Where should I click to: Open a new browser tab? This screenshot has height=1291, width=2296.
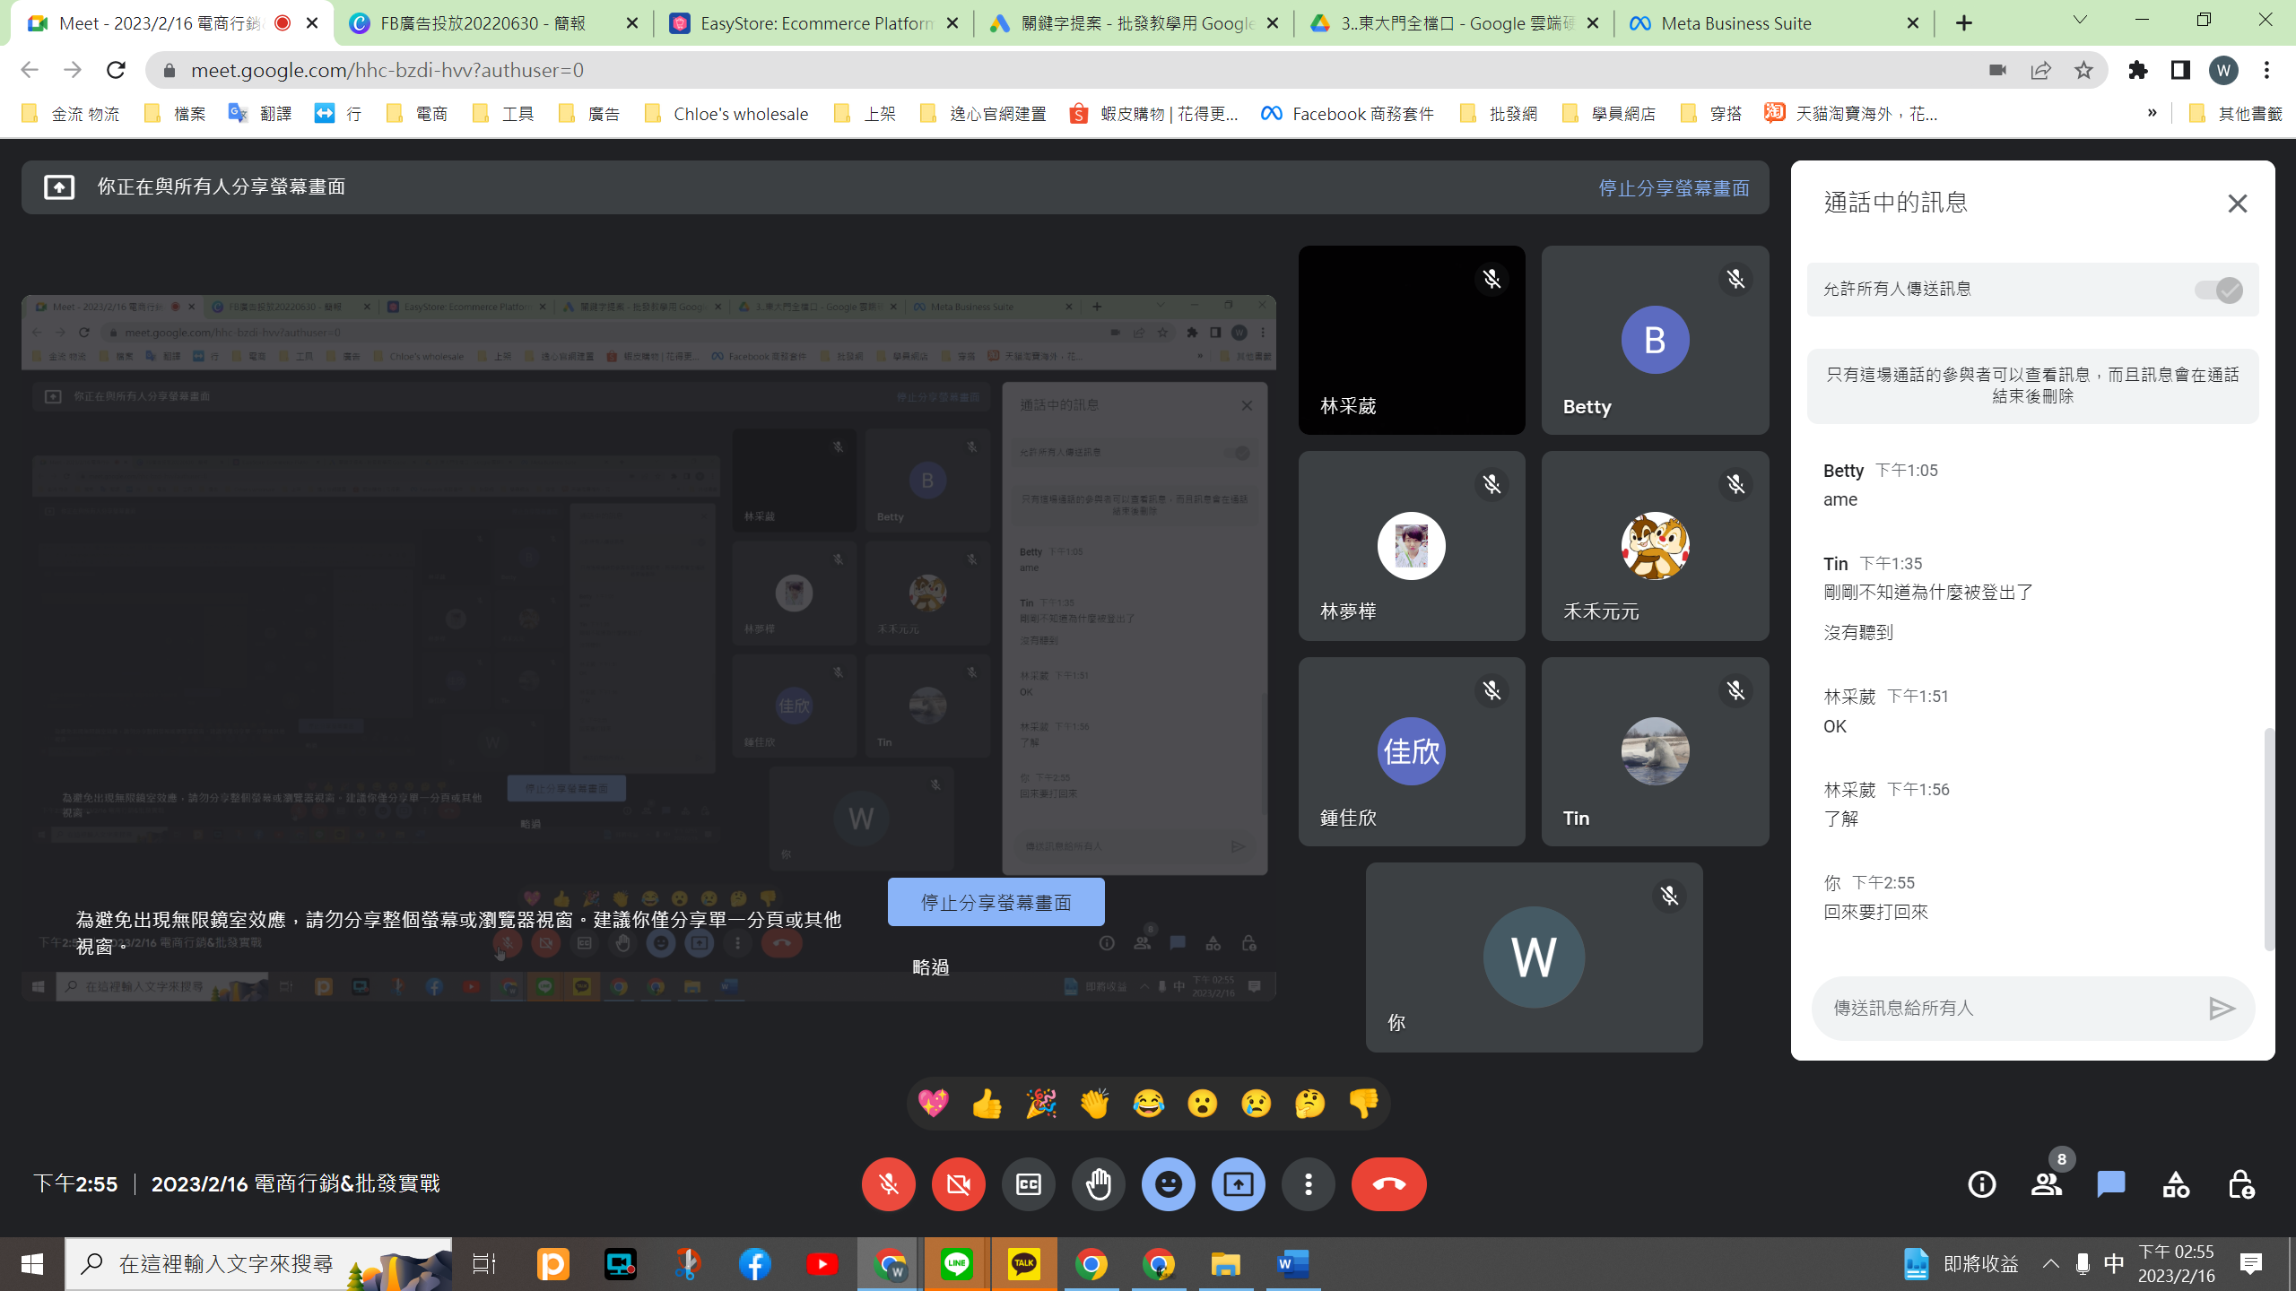[x=1964, y=23]
